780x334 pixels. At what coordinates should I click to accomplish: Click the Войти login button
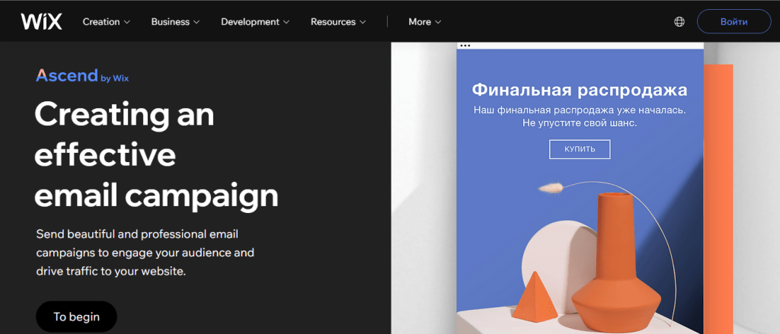coord(734,22)
